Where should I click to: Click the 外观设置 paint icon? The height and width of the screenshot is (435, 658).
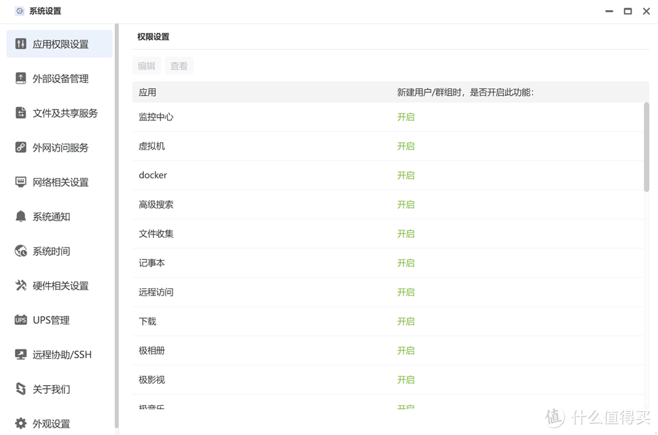[20, 423]
